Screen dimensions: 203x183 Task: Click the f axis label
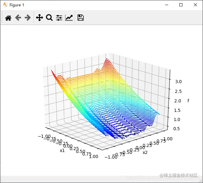[188, 101]
